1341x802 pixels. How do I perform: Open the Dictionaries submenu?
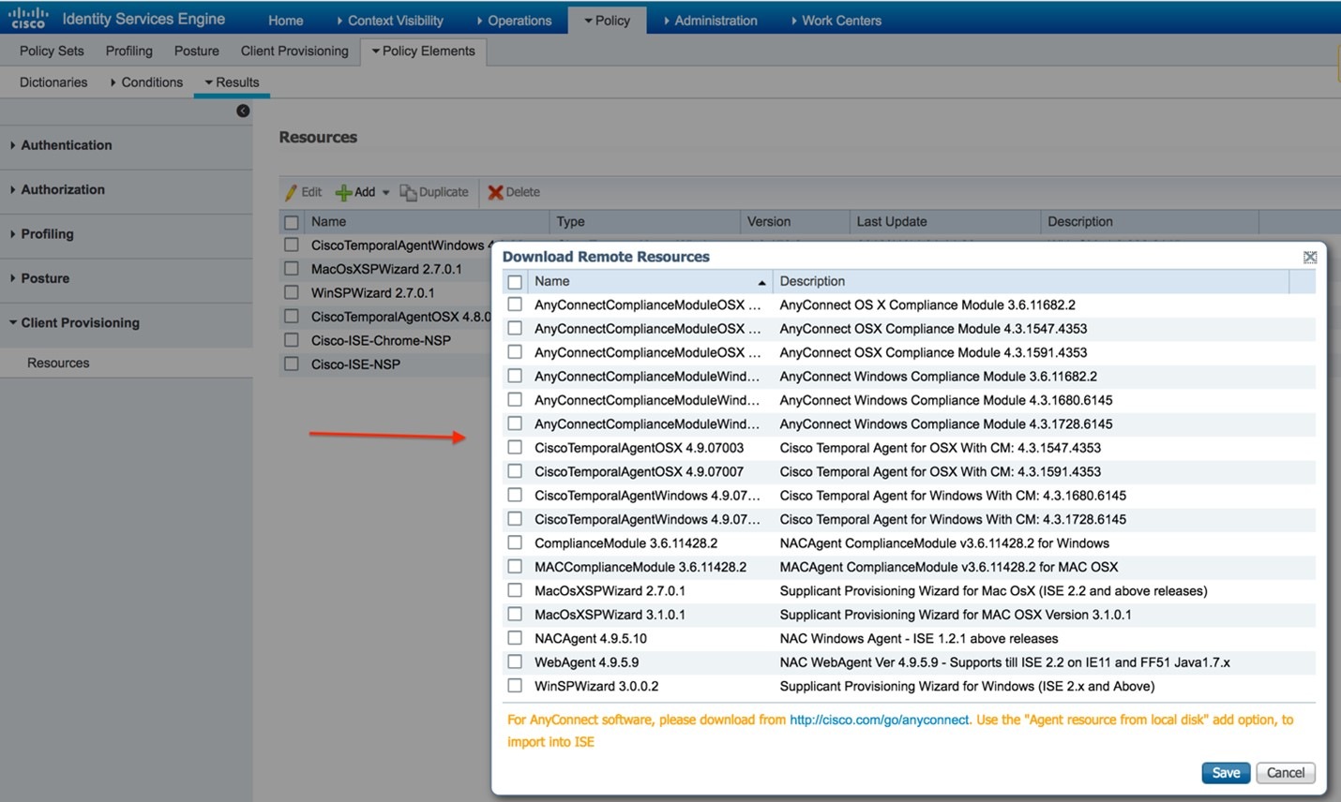(53, 82)
